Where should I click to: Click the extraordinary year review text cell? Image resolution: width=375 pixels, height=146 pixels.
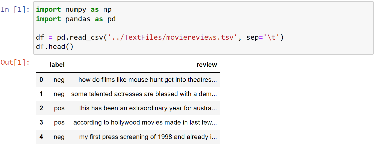[x=148, y=108]
